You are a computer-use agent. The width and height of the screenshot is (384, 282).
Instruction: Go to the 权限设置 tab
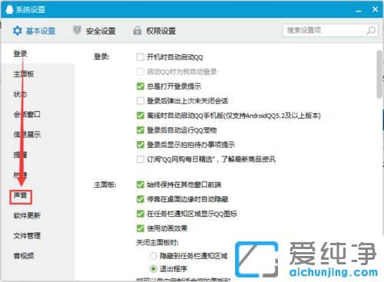154,31
